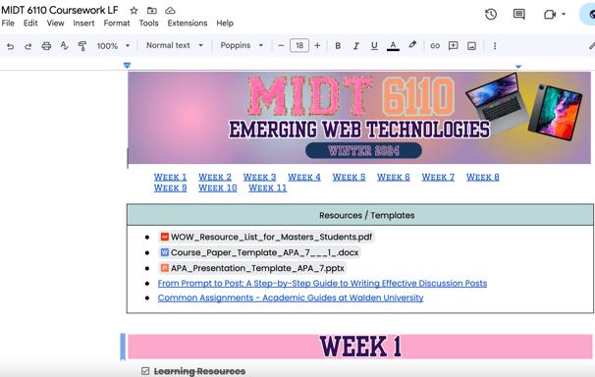
Task: Follow the Week 5 link
Action: coord(349,177)
